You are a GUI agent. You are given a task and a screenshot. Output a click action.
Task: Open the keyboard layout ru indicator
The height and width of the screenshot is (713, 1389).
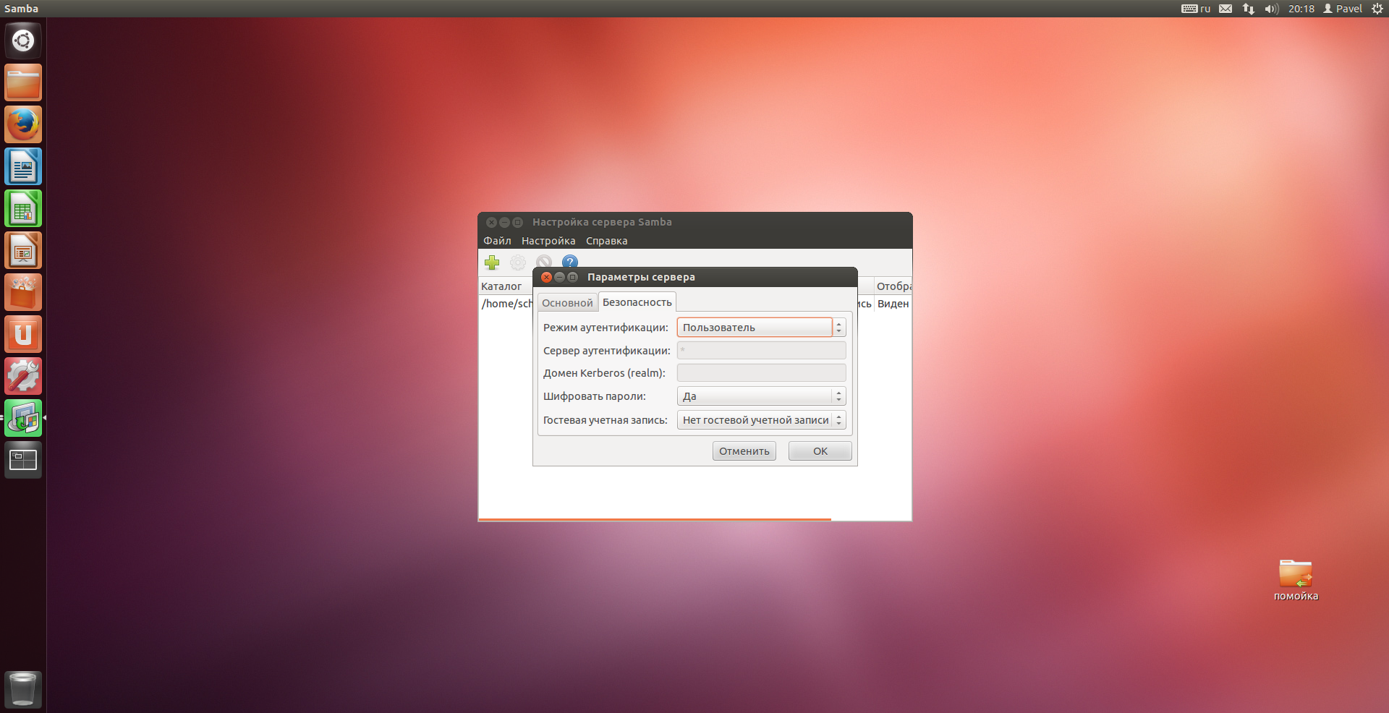[1196, 9]
